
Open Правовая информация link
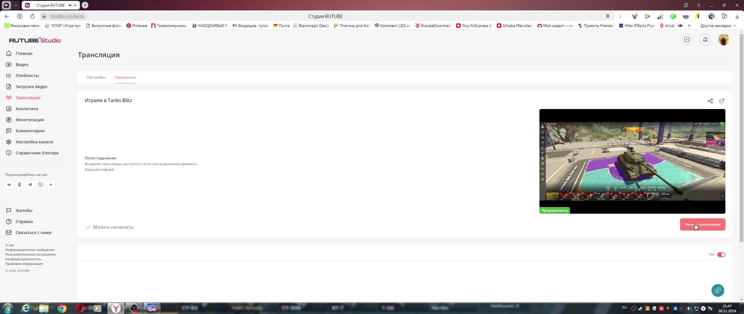click(x=24, y=264)
